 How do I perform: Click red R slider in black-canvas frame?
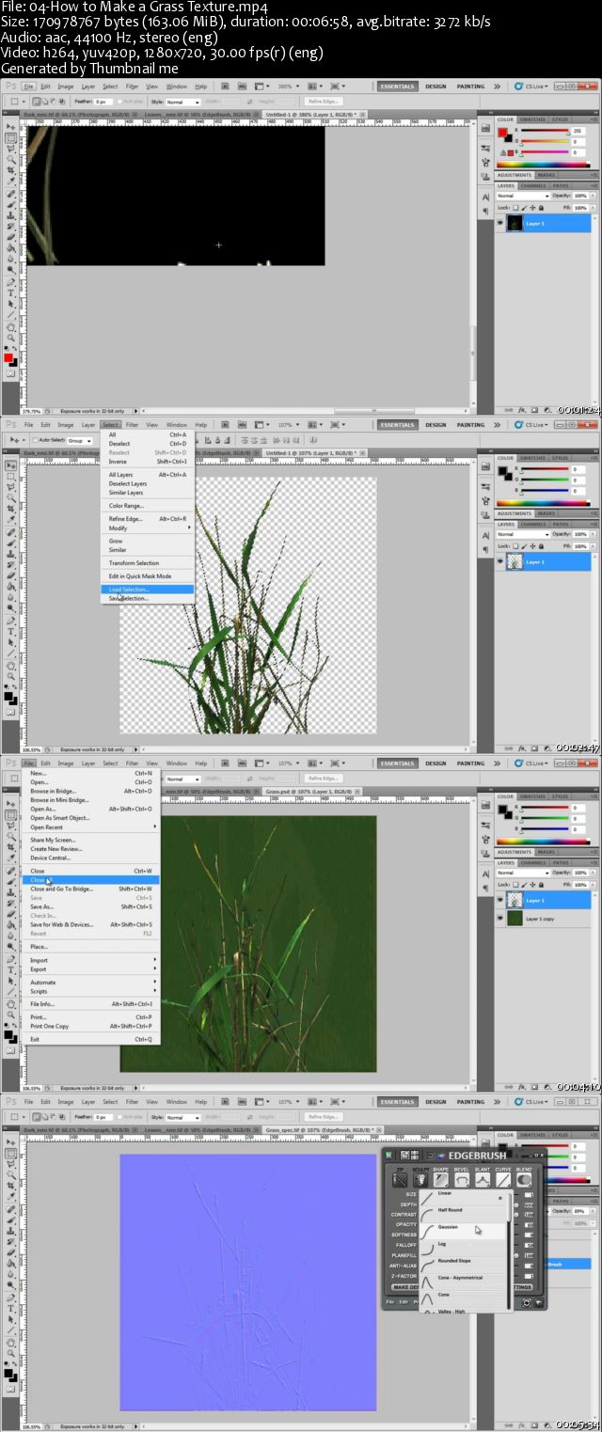click(x=547, y=131)
